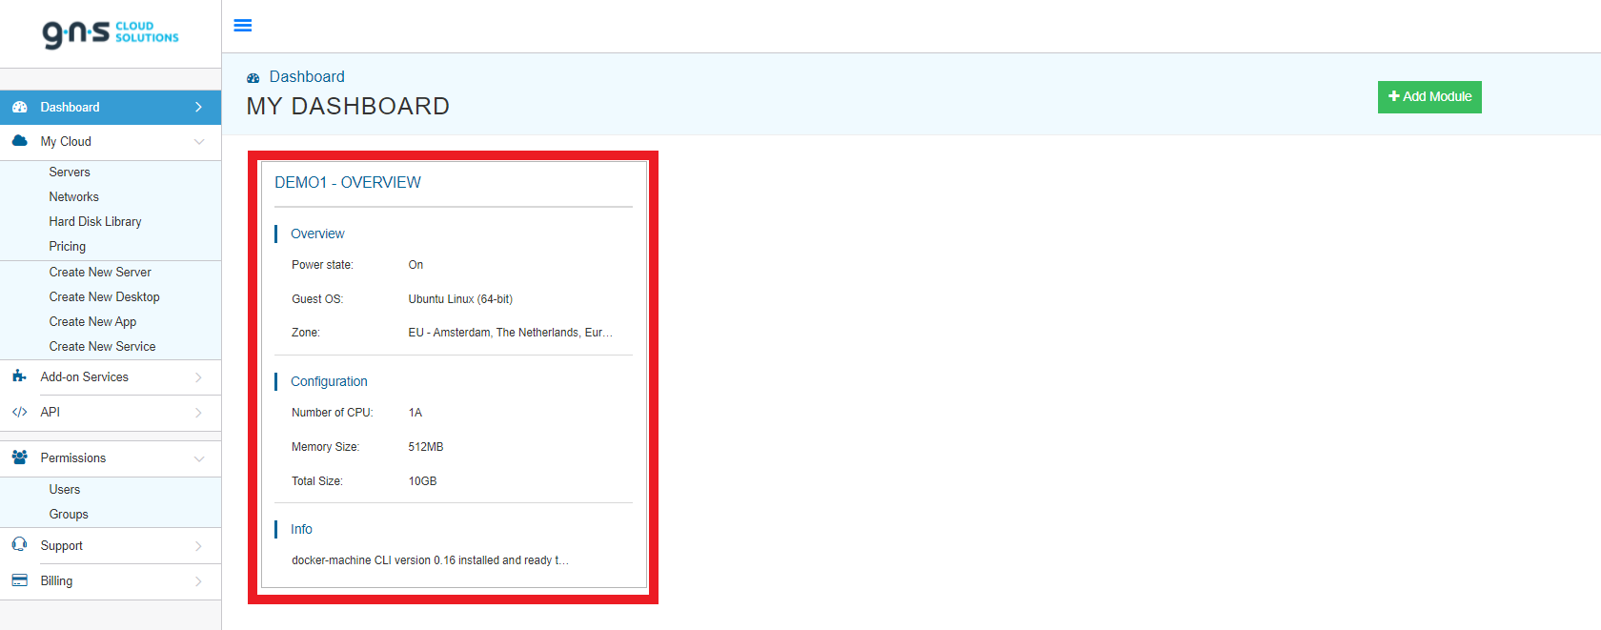This screenshot has height=630, width=1601.
Task: Click the 10GB total size value
Action: point(422,481)
